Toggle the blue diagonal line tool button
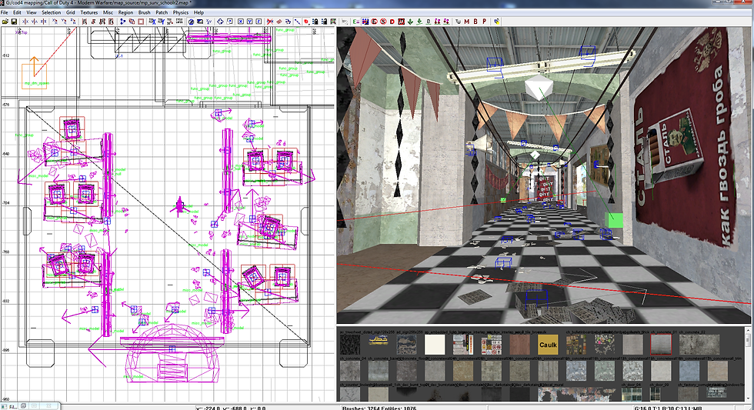 click(297, 22)
